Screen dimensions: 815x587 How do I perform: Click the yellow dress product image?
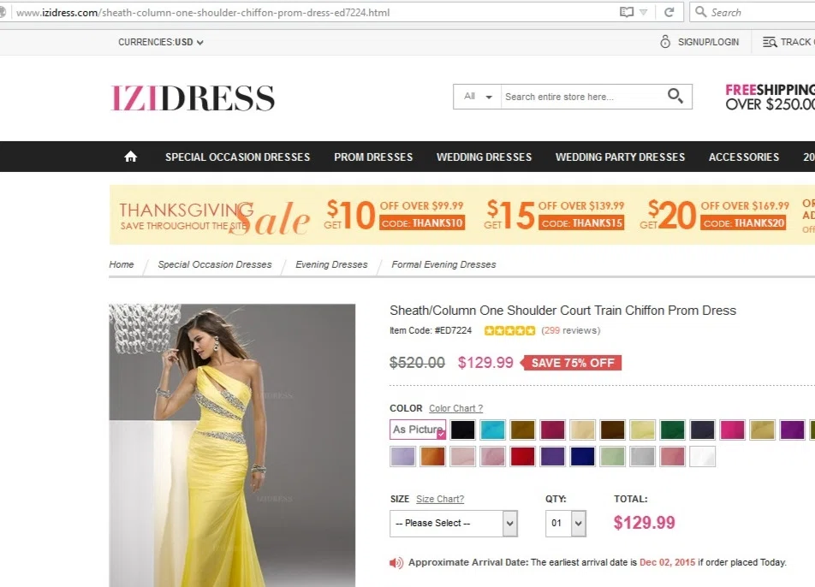point(232,445)
